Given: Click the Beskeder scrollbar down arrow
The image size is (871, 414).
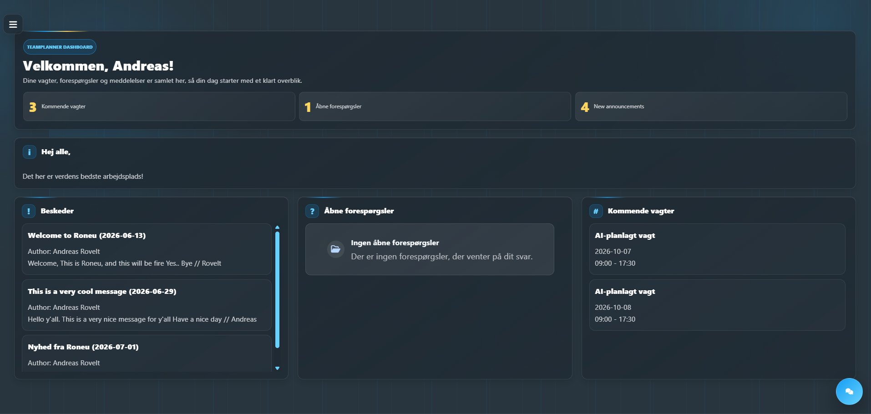Looking at the screenshot, I should tap(277, 369).
